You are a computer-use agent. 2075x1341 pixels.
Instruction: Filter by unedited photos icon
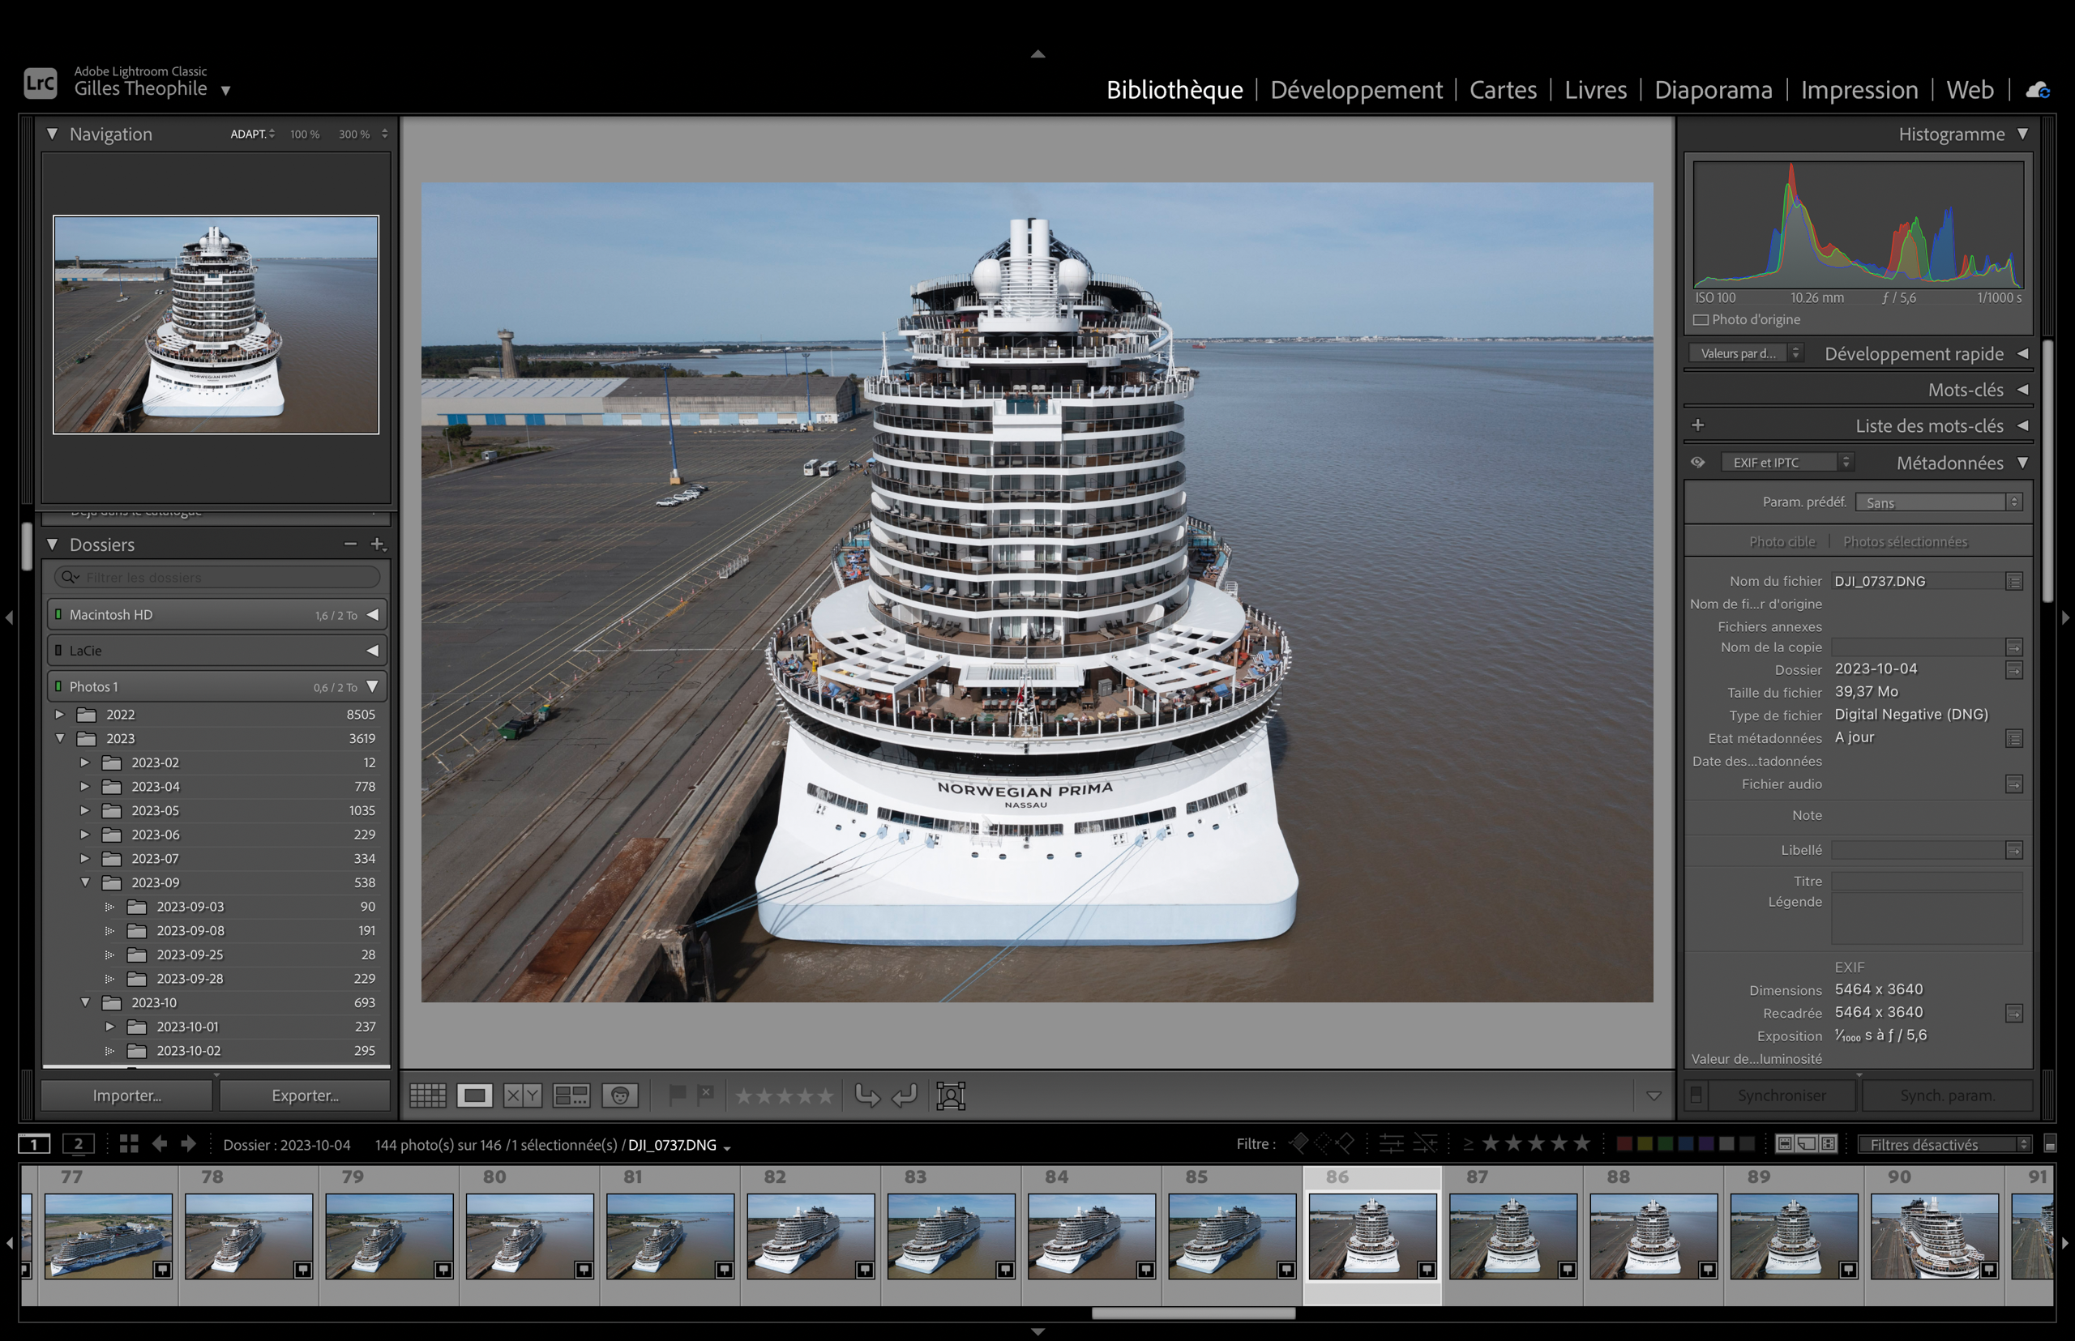[x=1425, y=1143]
